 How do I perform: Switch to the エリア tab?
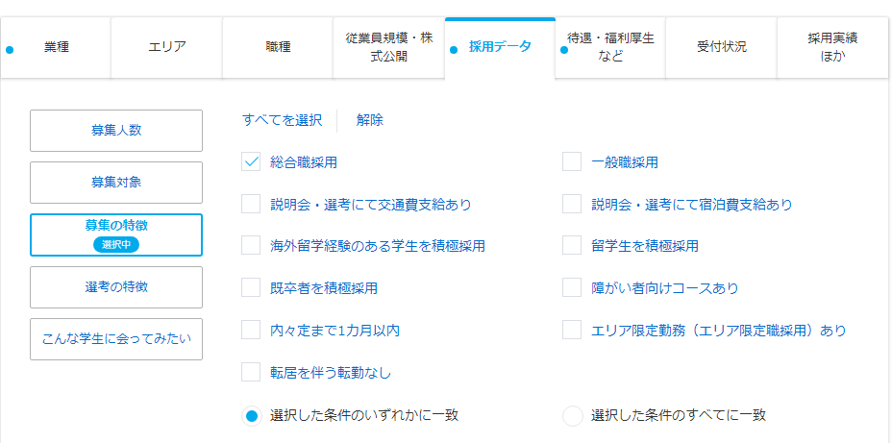click(x=167, y=46)
